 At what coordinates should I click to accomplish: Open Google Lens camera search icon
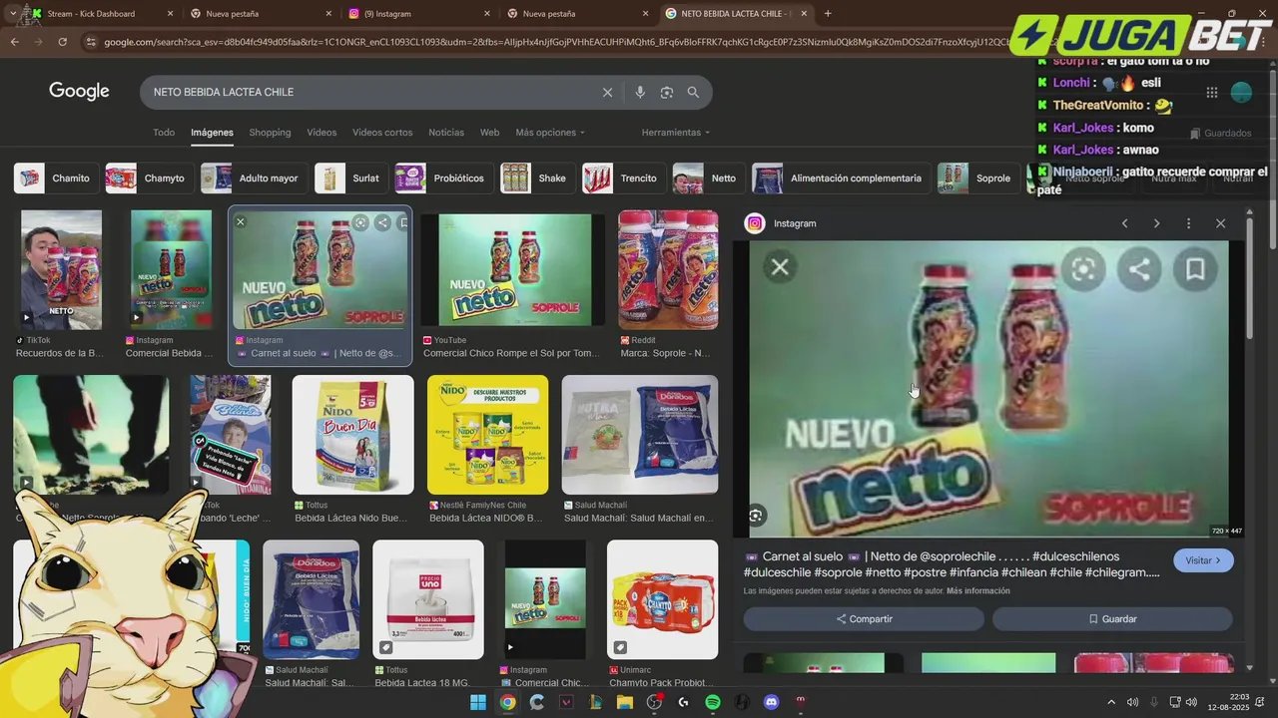(x=667, y=92)
